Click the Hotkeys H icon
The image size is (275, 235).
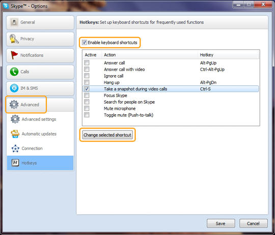[15, 163]
